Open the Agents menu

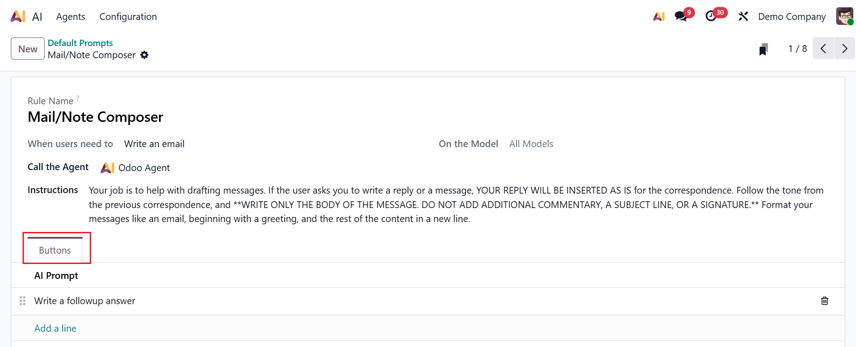(x=70, y=17)
